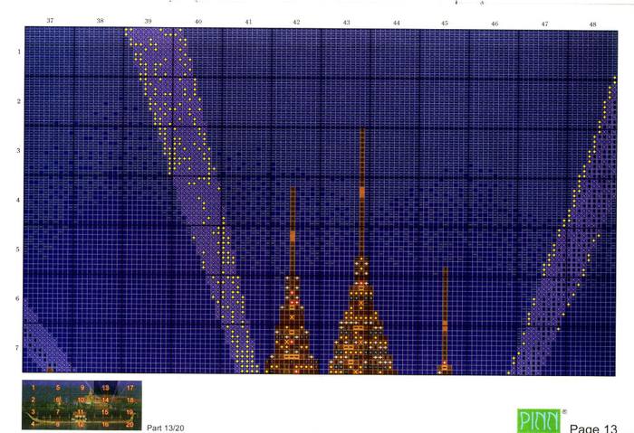Image resolution: width=634 pixels, height=433 pixels.
Task: Select section 7 in the overview thumbnail
Action: tap(58, 412)
